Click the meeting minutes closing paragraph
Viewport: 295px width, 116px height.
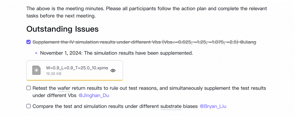click(147, 12)
